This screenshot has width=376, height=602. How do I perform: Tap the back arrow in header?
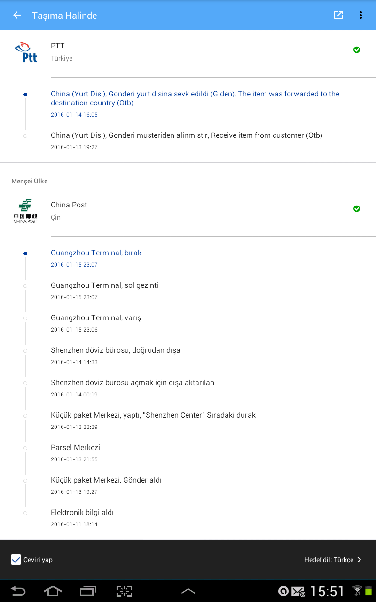[x=17, y=15]
